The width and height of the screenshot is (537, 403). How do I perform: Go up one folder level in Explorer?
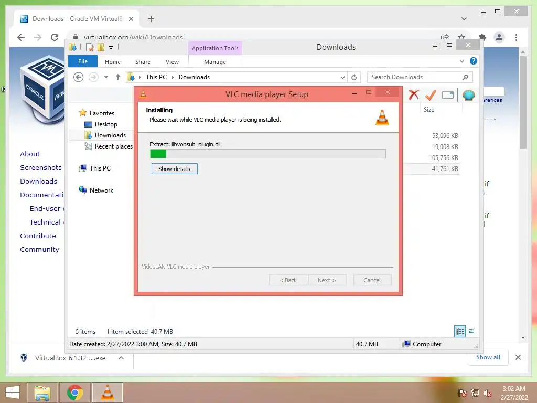pos(118,77)
